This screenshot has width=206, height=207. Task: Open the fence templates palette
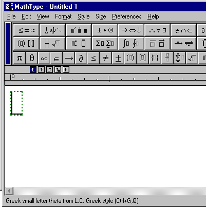point(26,43)
